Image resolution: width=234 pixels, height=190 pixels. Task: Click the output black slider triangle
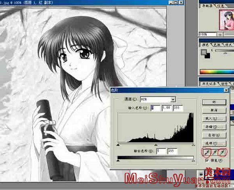point(118,161)
